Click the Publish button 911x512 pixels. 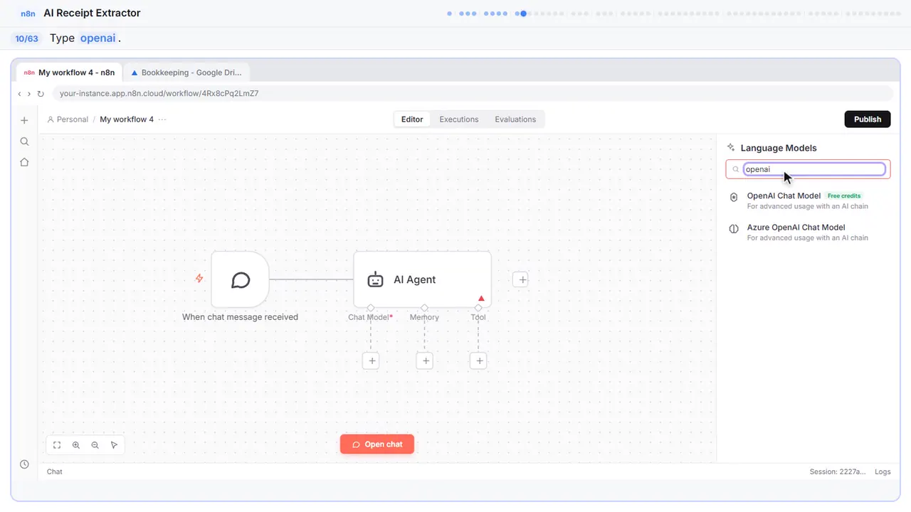point(868,119)
